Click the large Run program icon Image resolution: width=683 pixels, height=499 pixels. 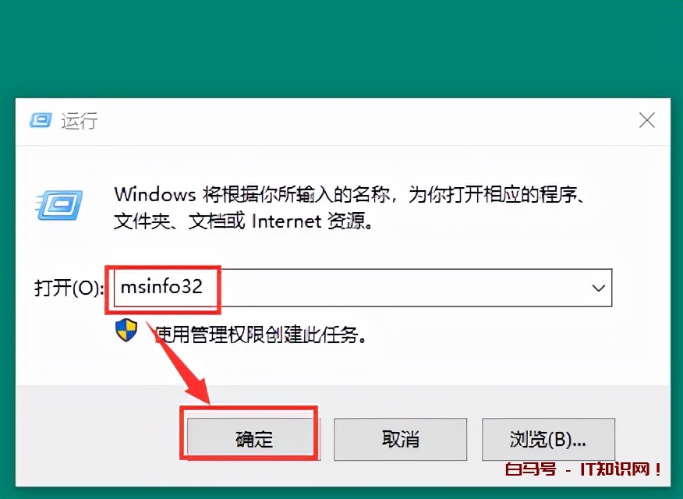pos(58,204)
